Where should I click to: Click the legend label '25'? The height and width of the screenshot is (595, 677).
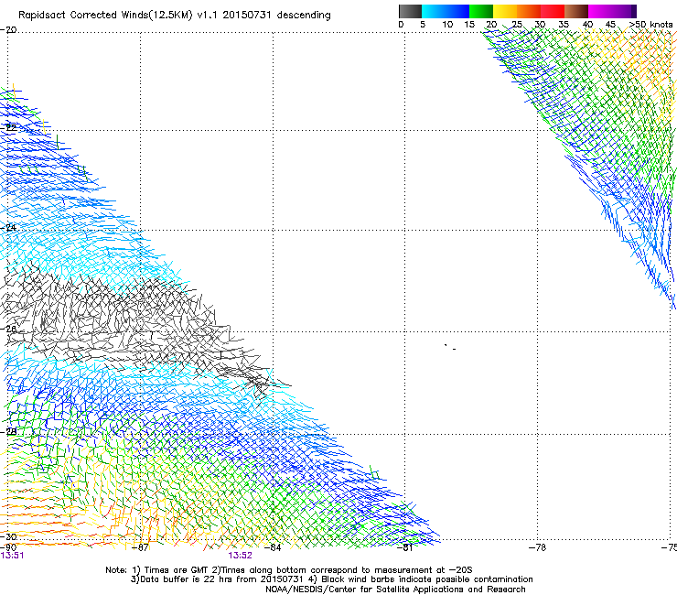click(517, 25)
